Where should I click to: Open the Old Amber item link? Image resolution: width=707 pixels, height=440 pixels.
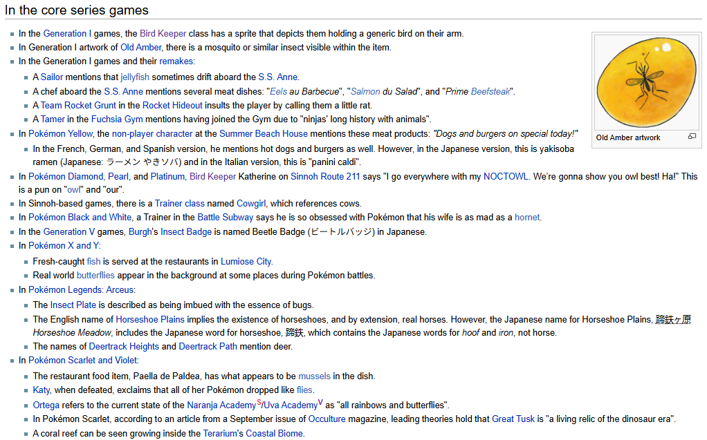coord(140,47)
